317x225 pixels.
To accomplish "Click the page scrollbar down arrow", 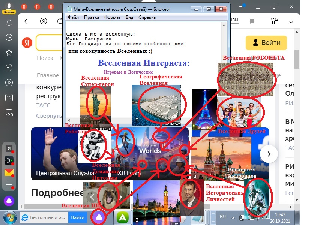I will (297, 200).
